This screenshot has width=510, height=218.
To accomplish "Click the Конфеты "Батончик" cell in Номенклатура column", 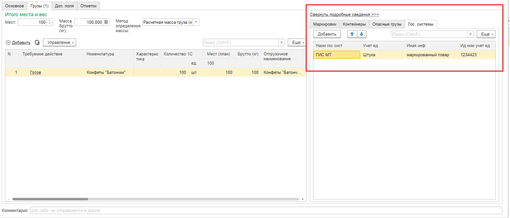I will point(109,72).
